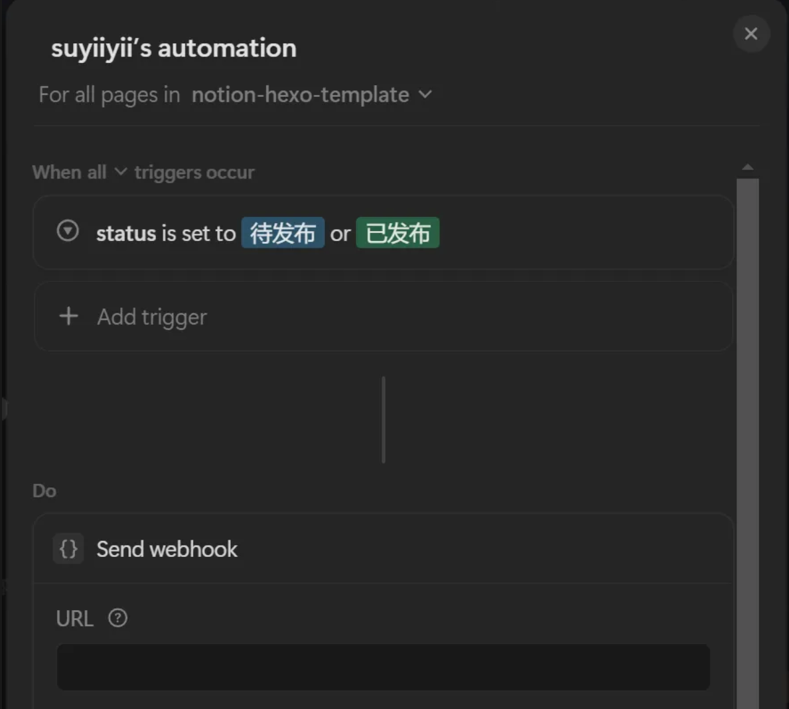Screen dimensions: 789x709
Task: Click the curly braces webhook icon
Action: tap(68, 549)
